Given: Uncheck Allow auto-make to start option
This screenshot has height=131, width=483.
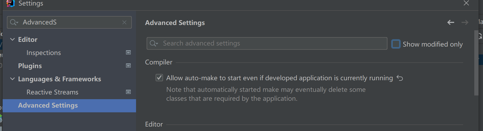Looking at the screenshot, I should click(159, 78).
